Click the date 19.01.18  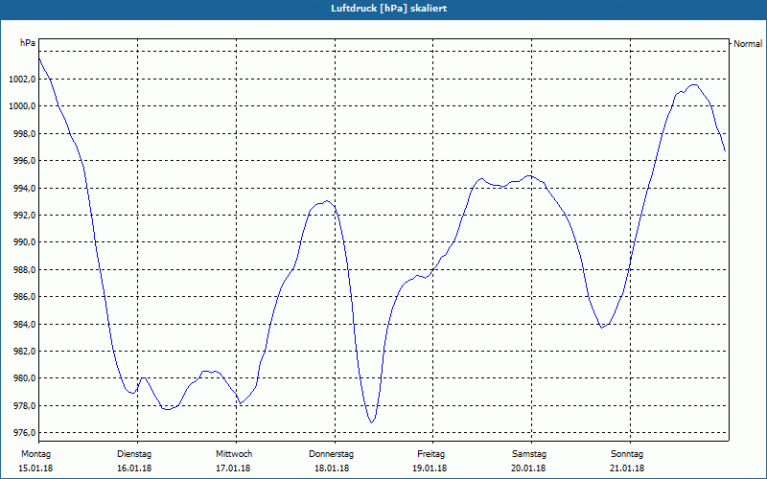tap(430, 468)
